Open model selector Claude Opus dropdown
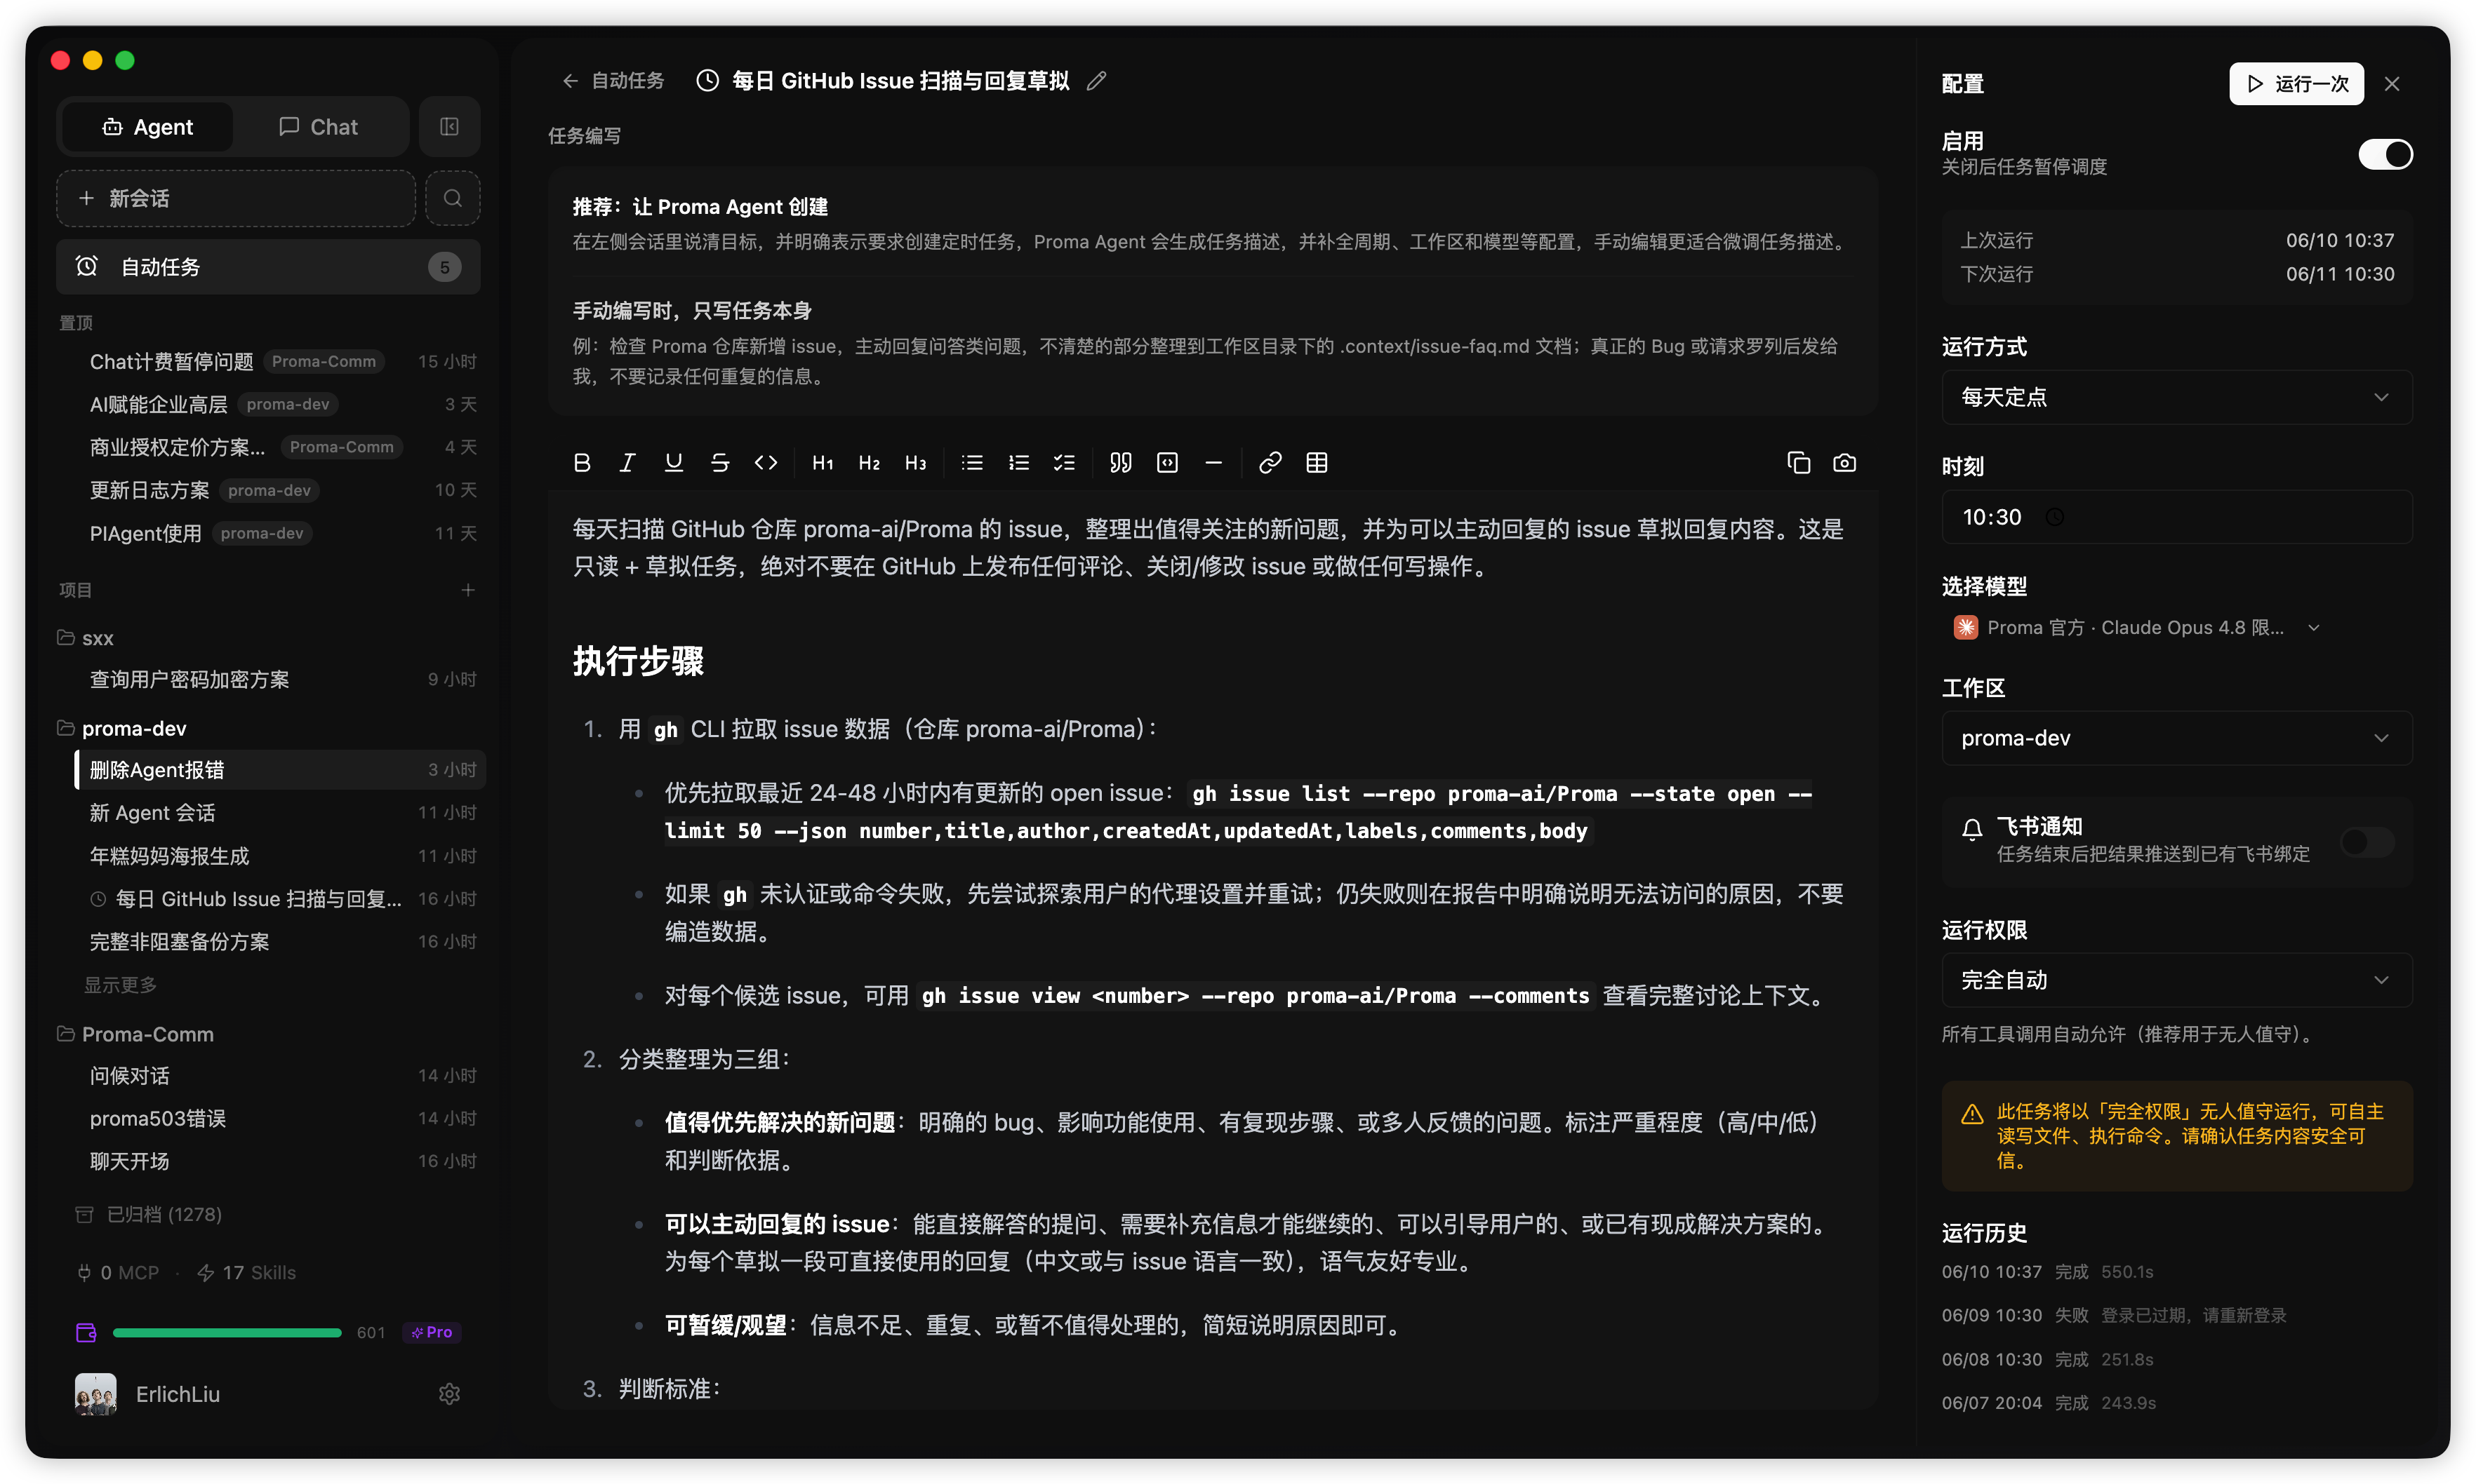The width and height of the screenshot is (2476, 1484). (2137, 628)
